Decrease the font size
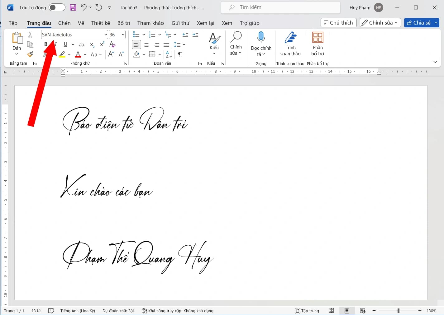The width and height of the screenshot is (444, 315). (x=122, y=54)
